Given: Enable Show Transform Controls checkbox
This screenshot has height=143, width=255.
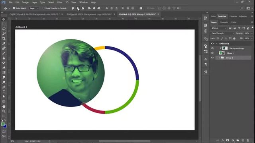Looking at the screenshot, I should [43, 8].
